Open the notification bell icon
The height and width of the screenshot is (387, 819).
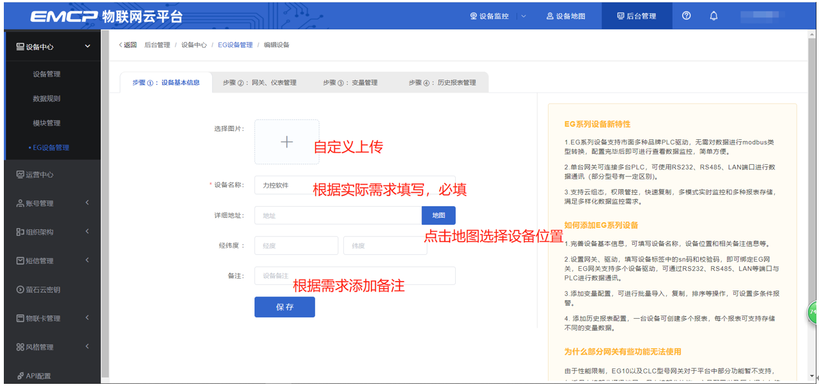click(714, 16)
